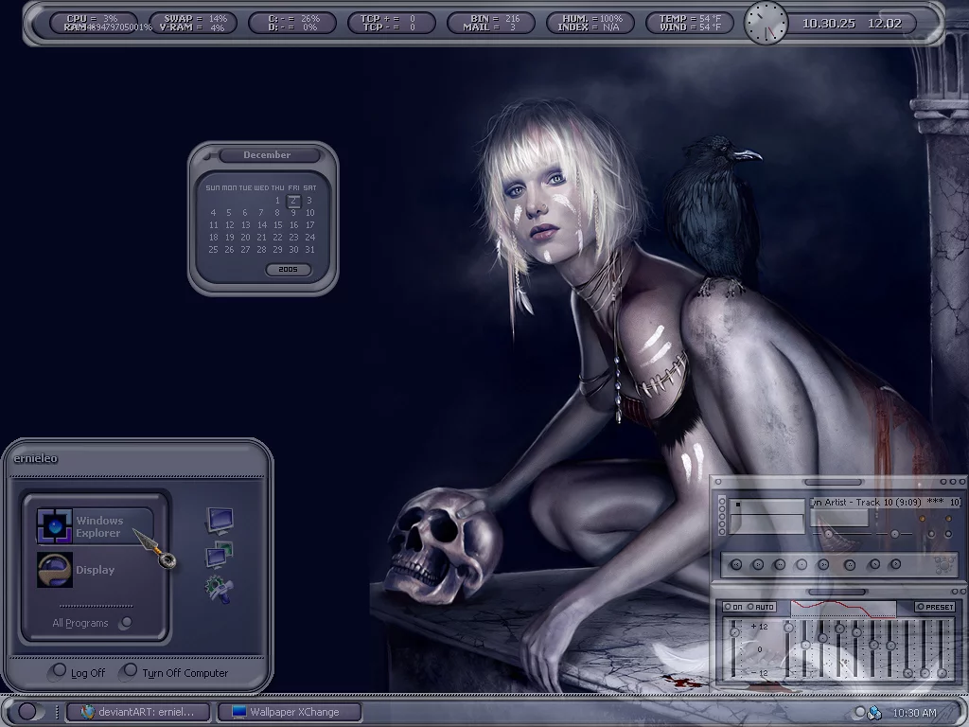Click the first playback button in the player
Viewport: 969px width, 727px height.
pyautogui.click(x=737, y=565)
